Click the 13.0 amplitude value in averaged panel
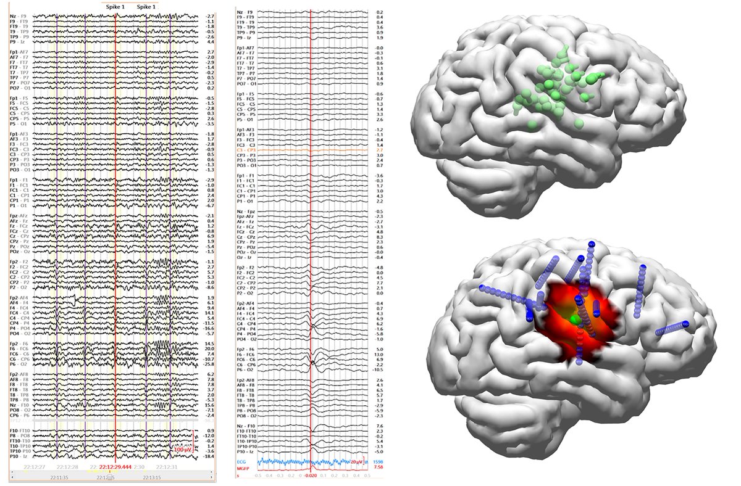 (379, 355)
